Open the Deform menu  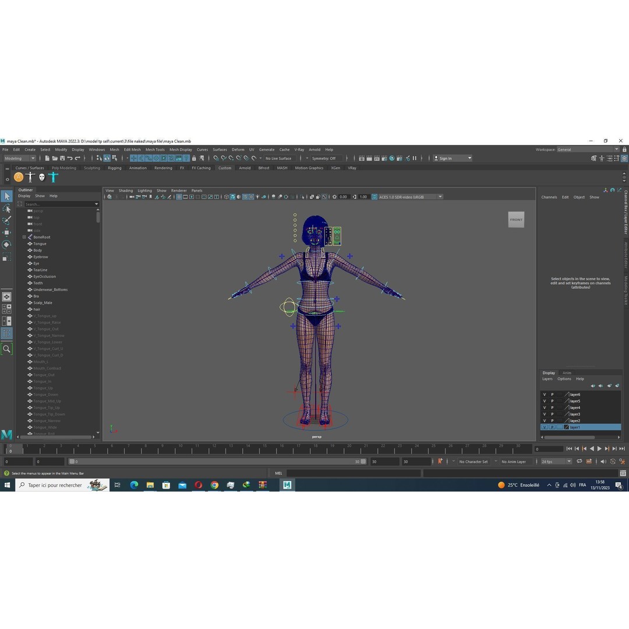click(x=238, y=149)
